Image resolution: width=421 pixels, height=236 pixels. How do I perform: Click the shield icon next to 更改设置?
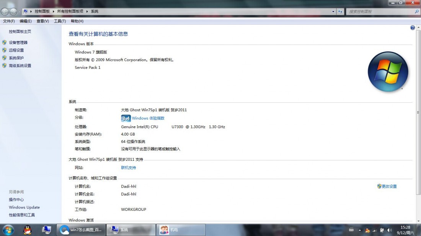coord(379,186)
